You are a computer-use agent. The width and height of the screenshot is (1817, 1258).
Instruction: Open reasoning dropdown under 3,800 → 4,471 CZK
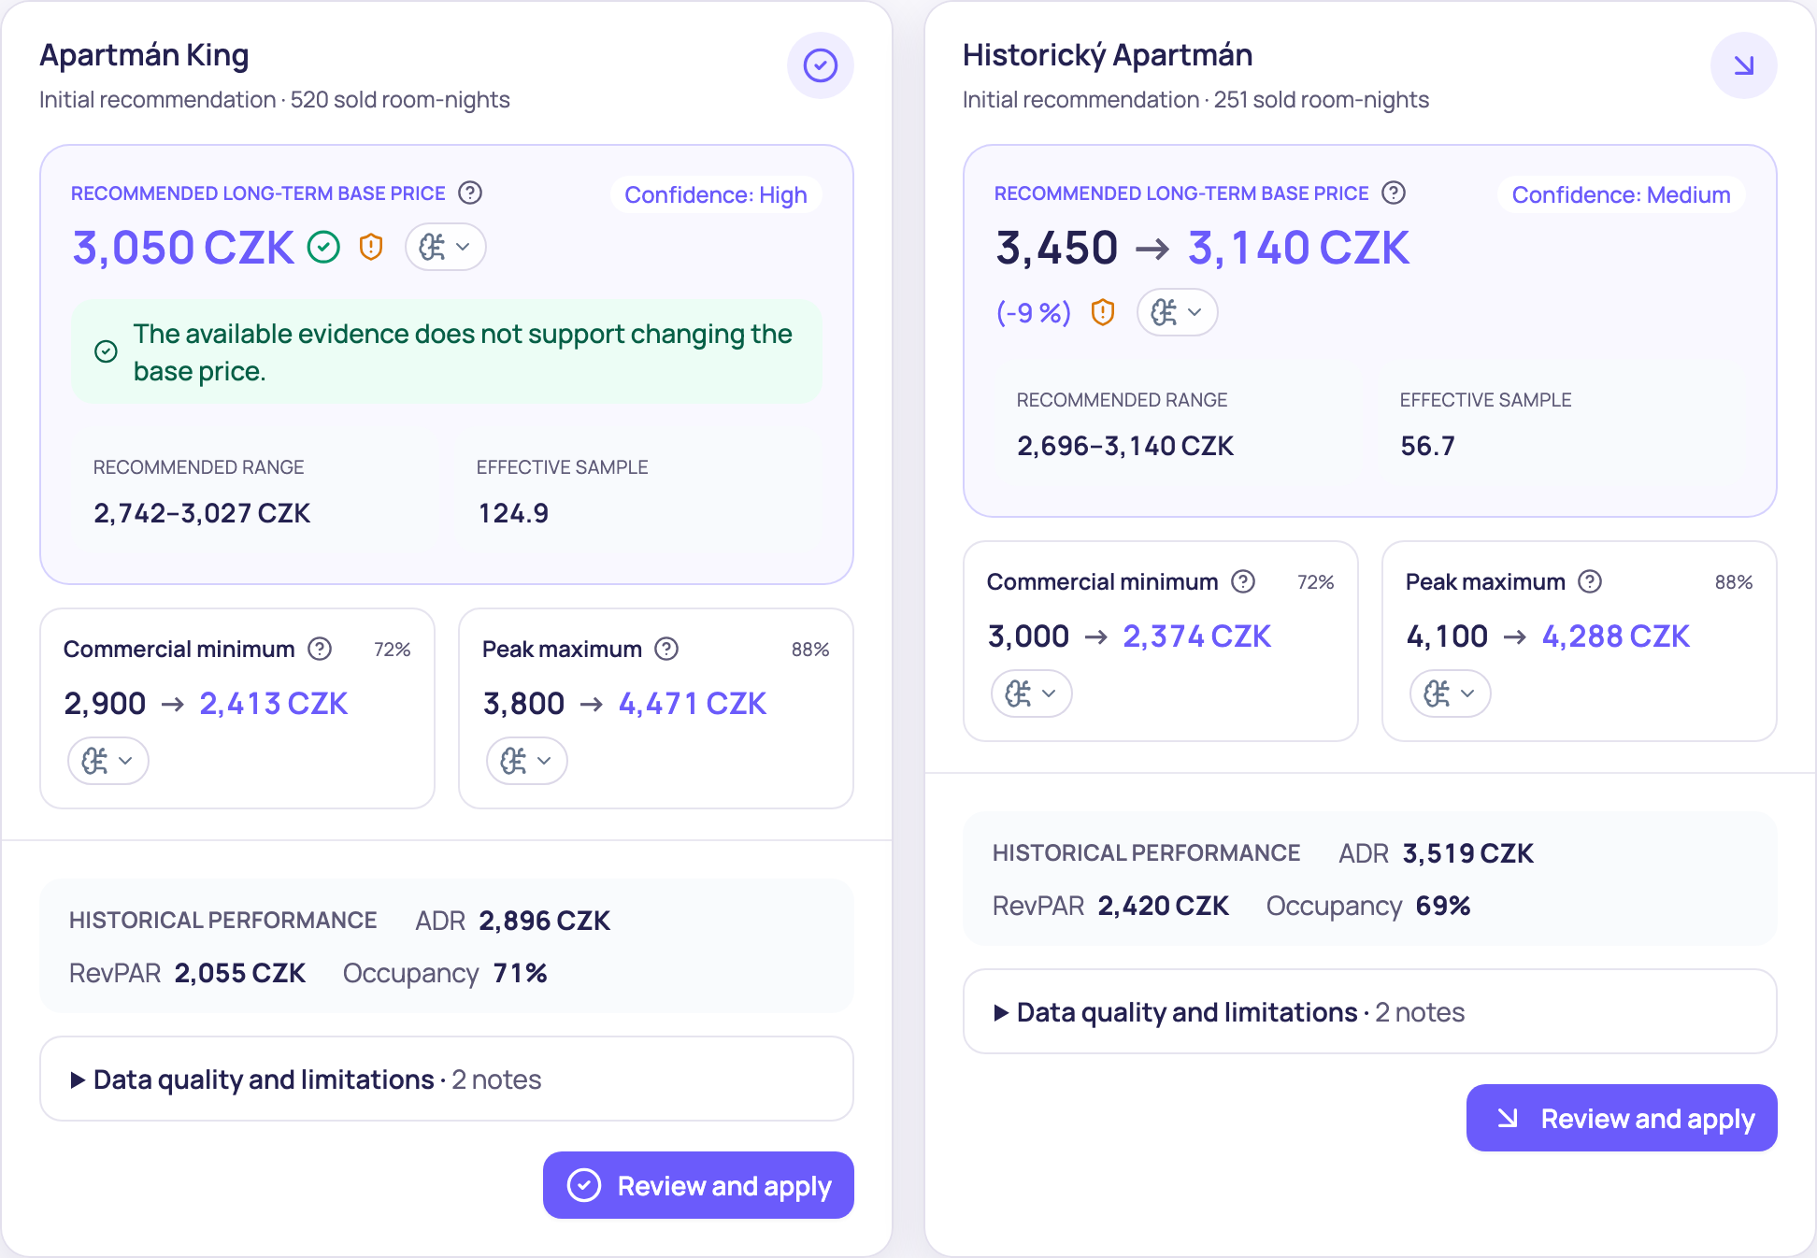(x=527, y=761)
